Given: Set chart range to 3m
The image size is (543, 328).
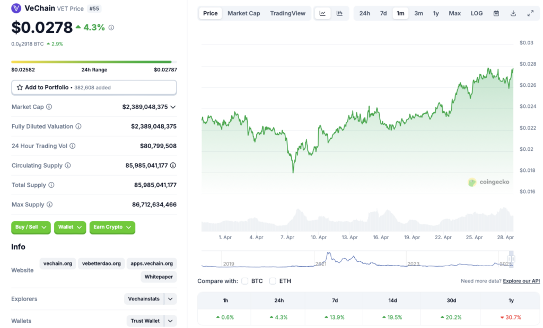Looking at the screenshot, I should [x=419, y=13].
